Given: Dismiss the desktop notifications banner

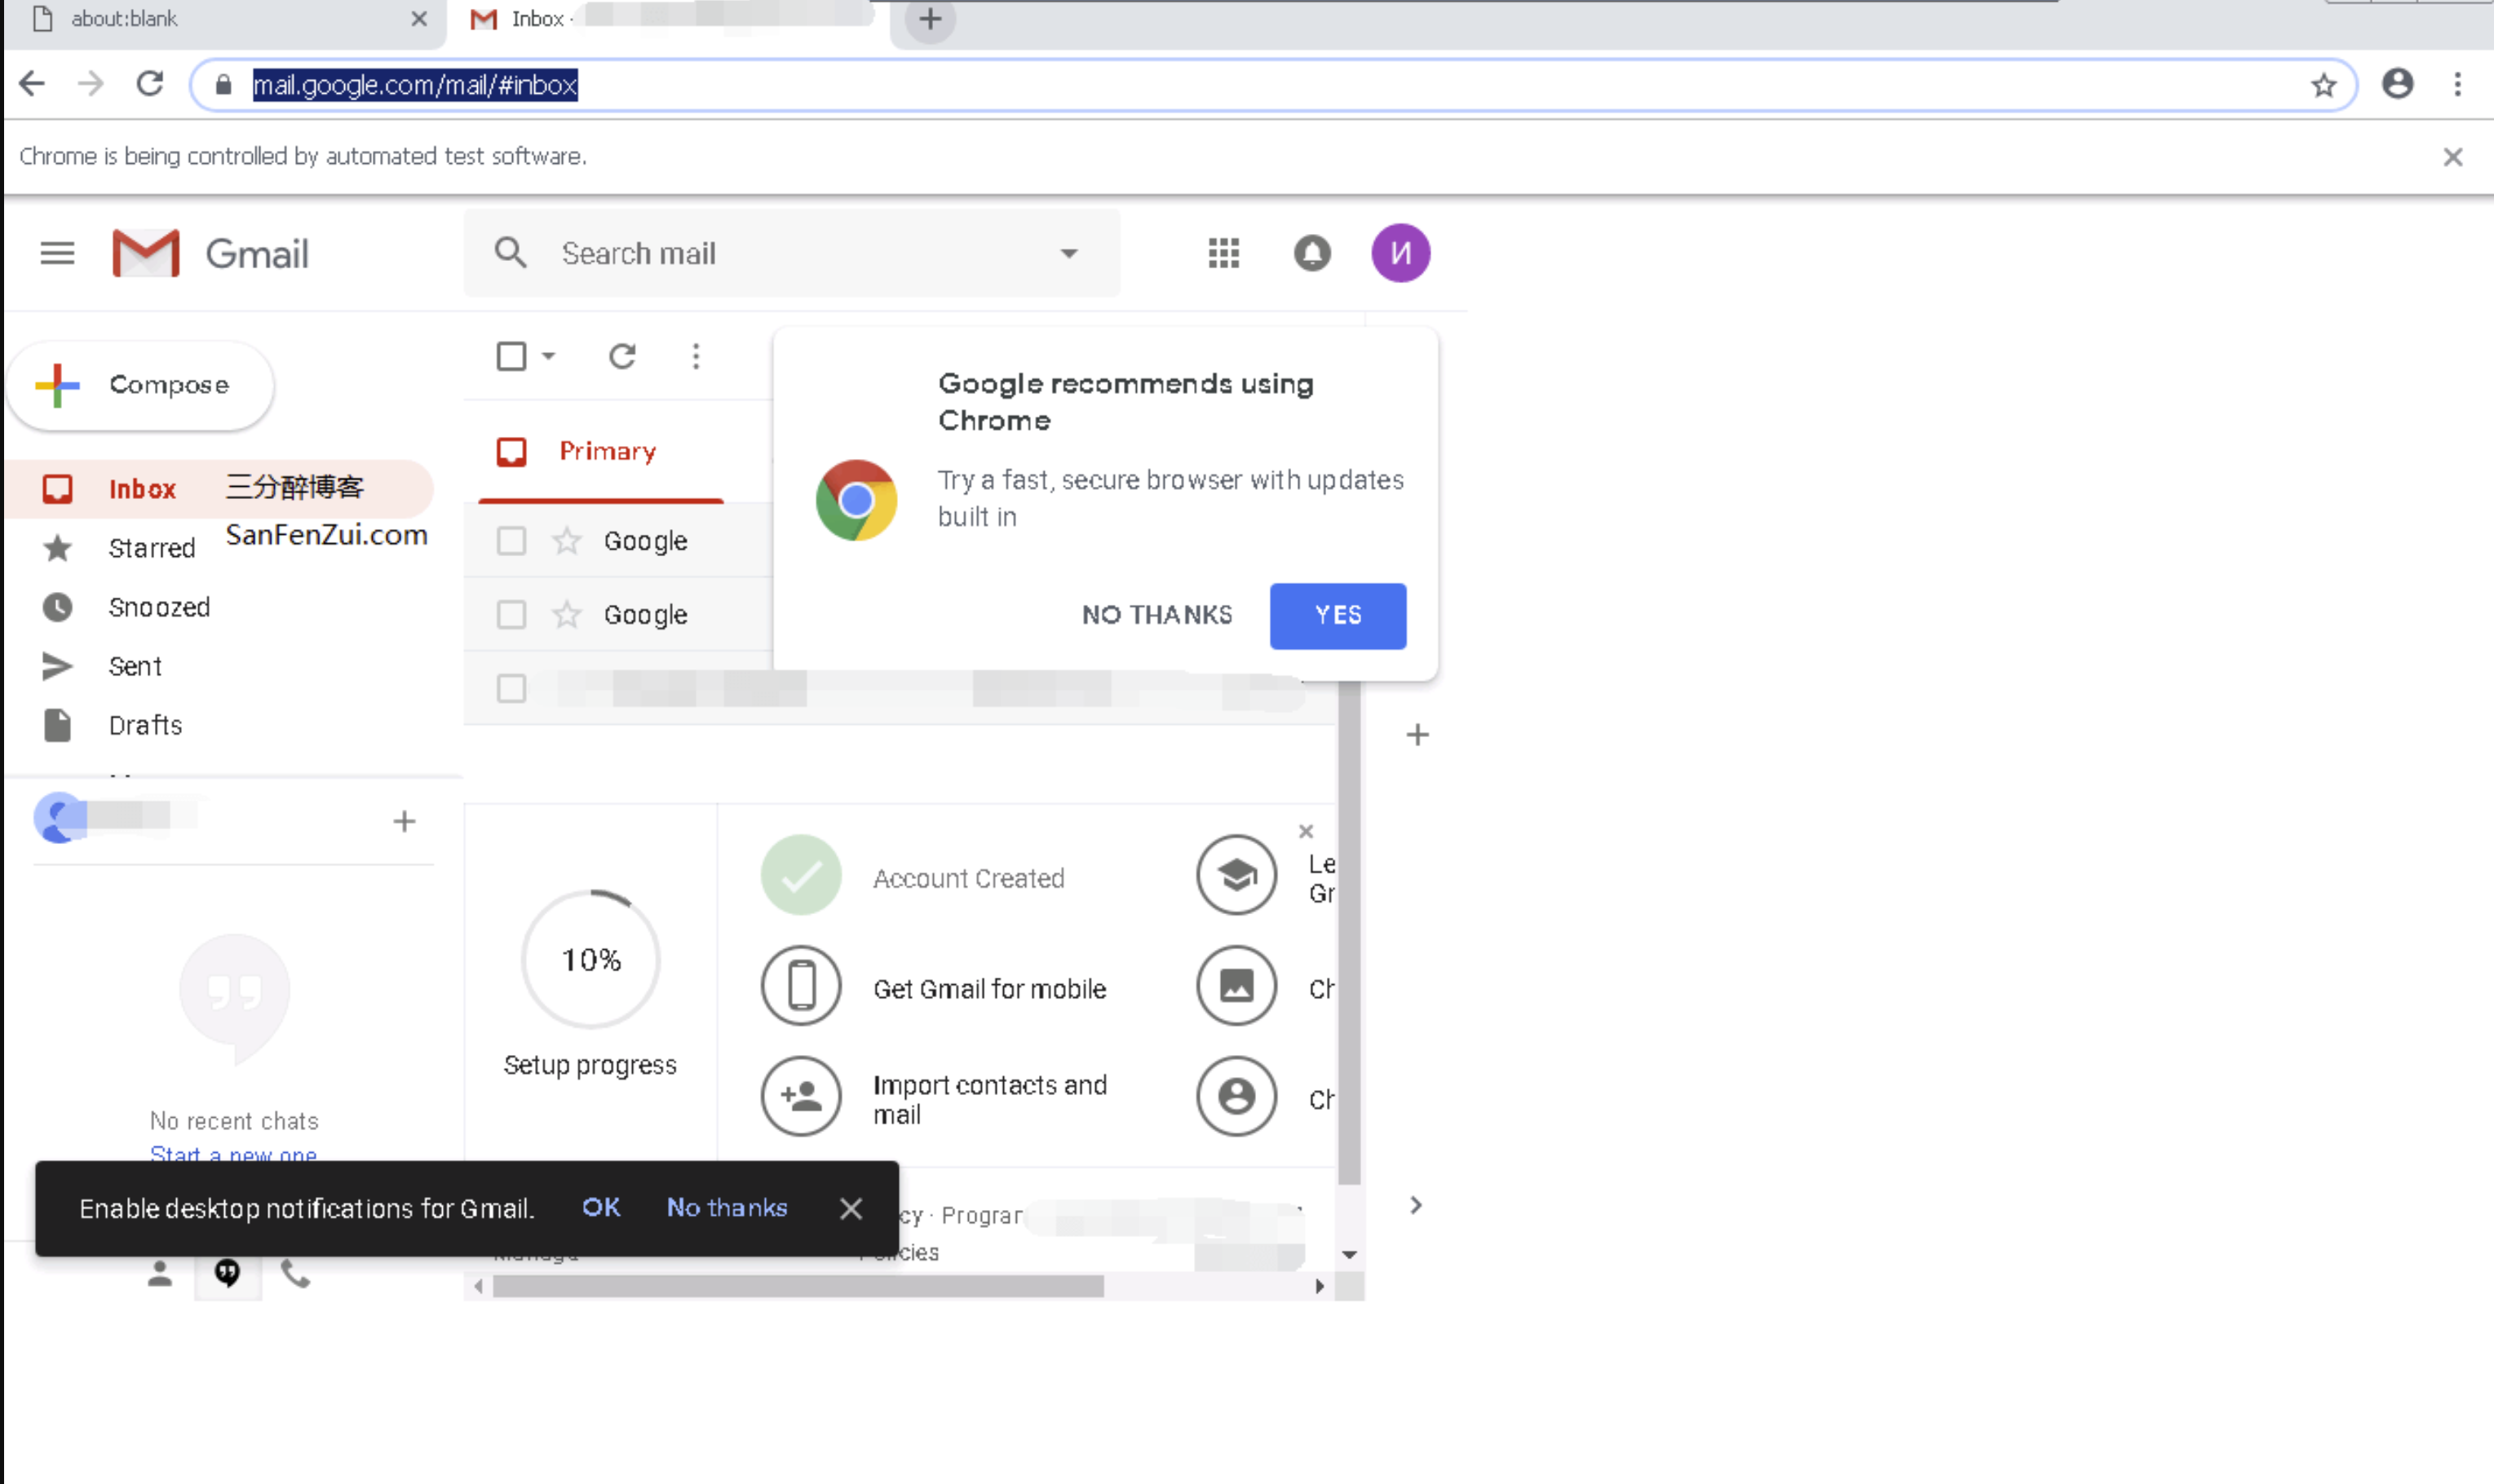Looking at the screenshot, I should tap(850, 1208).
